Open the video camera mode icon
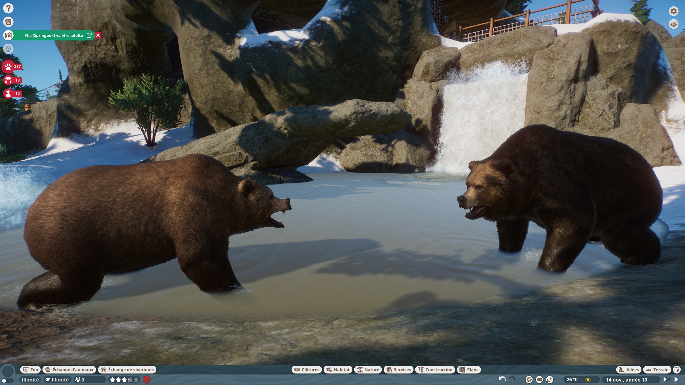Image resolution: width=685 pixels, height=385 pixels. pyautogui.click(x=539, y=379)
